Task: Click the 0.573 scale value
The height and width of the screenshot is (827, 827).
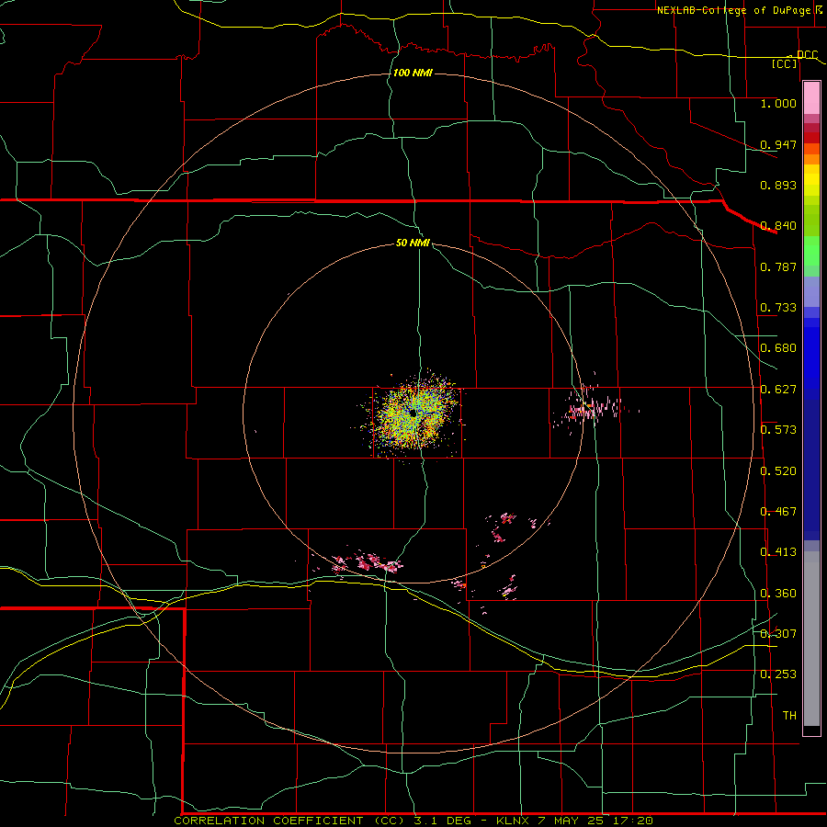Action: click(x=778, y=429)
